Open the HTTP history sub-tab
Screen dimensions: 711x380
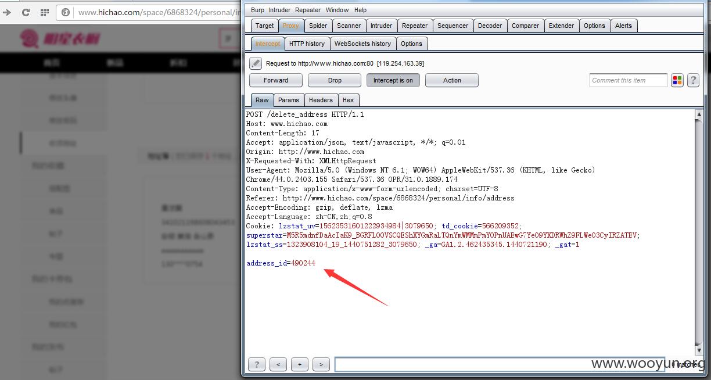pyautogui.click(x=307, y=44)
